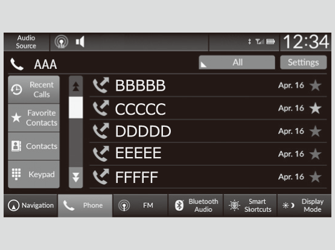Toggle favorite star for FFFFF
Image resolution: width=335 pixels, height=250 pixels.
pos(315,177)
